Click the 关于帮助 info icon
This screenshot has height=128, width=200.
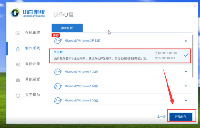point(18,95)
